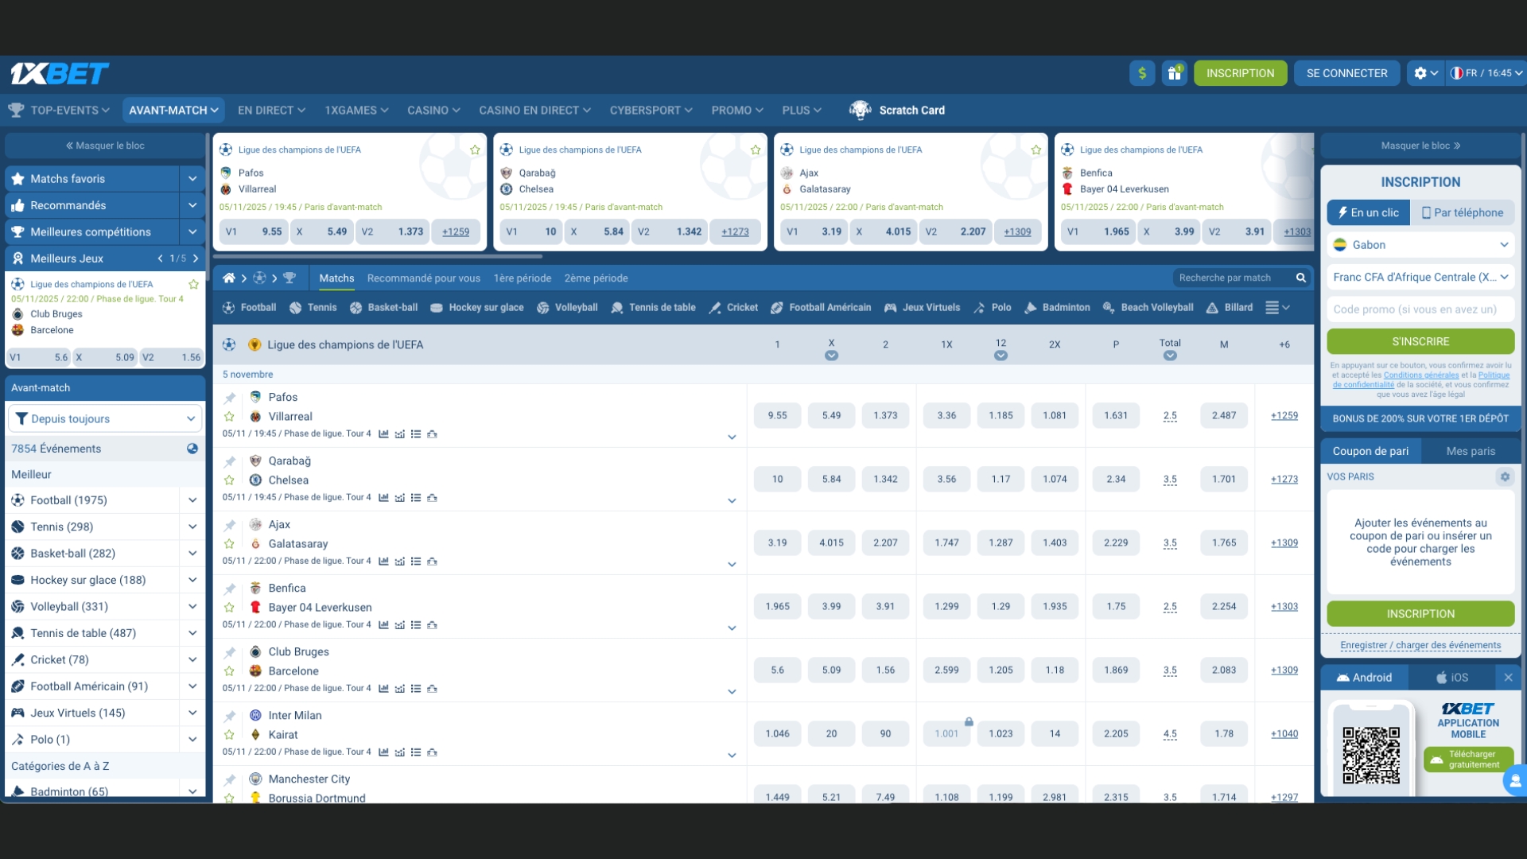Screen dimensions: 1527x859
Task: Open the dollar payments icon
Action: (1142, 73)
